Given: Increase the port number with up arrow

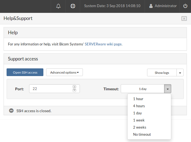Looking at the screenshot, I should click(x=74, y=87).
